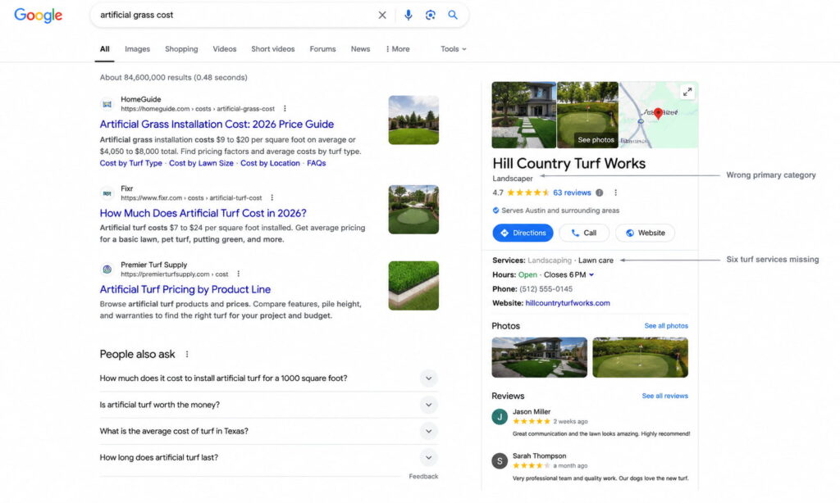Open 'How Much Does Artificial Turf Cost in 2026?'

(203, 213)
